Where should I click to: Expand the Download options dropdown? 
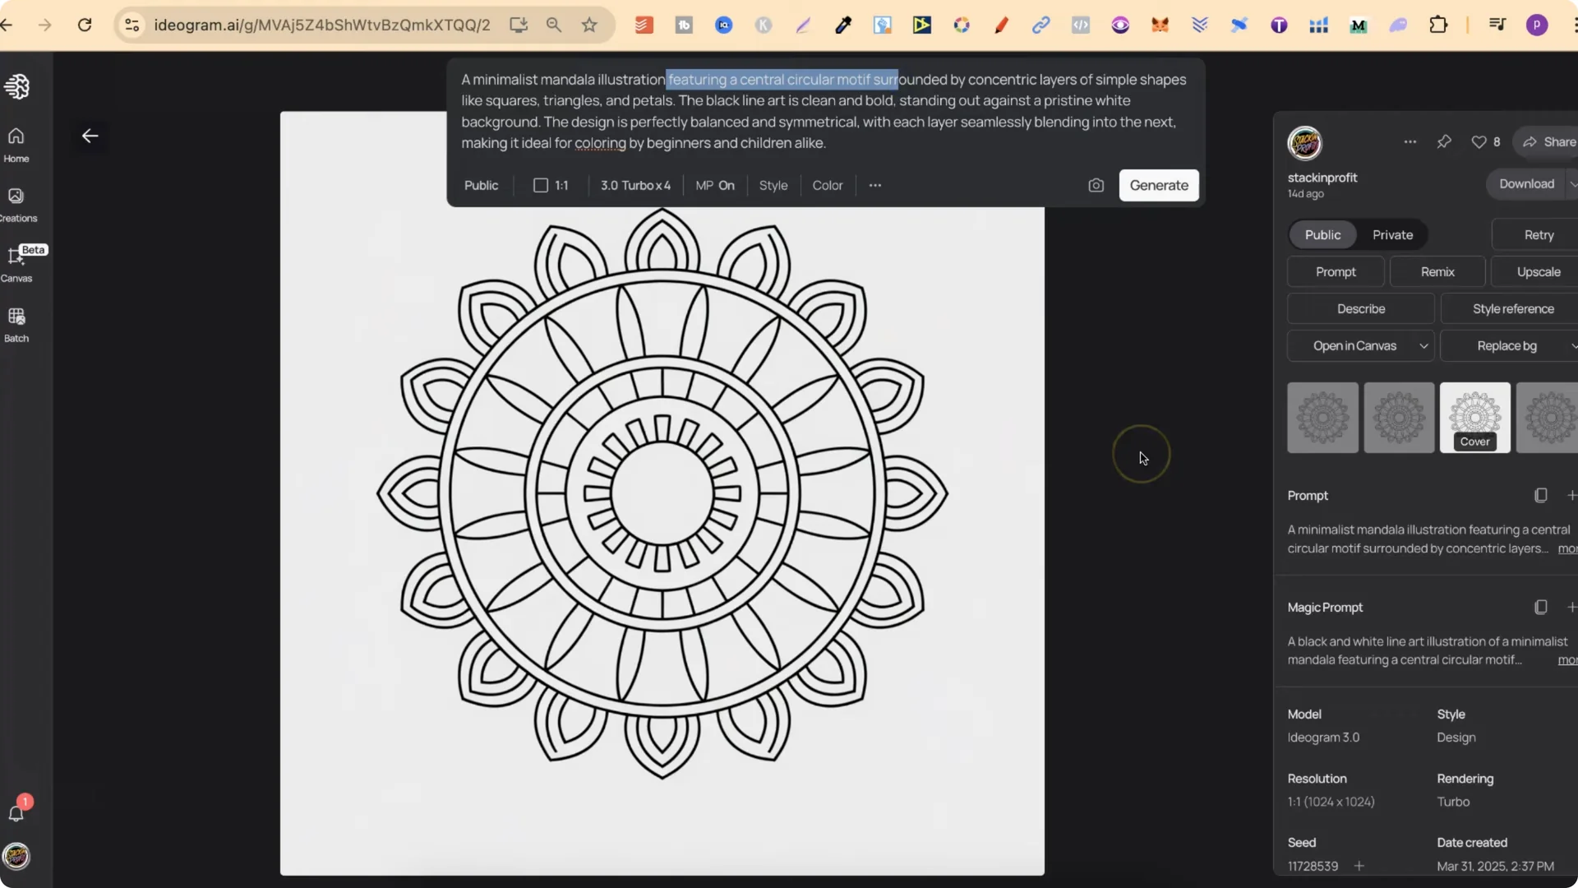pos(1573,183)
